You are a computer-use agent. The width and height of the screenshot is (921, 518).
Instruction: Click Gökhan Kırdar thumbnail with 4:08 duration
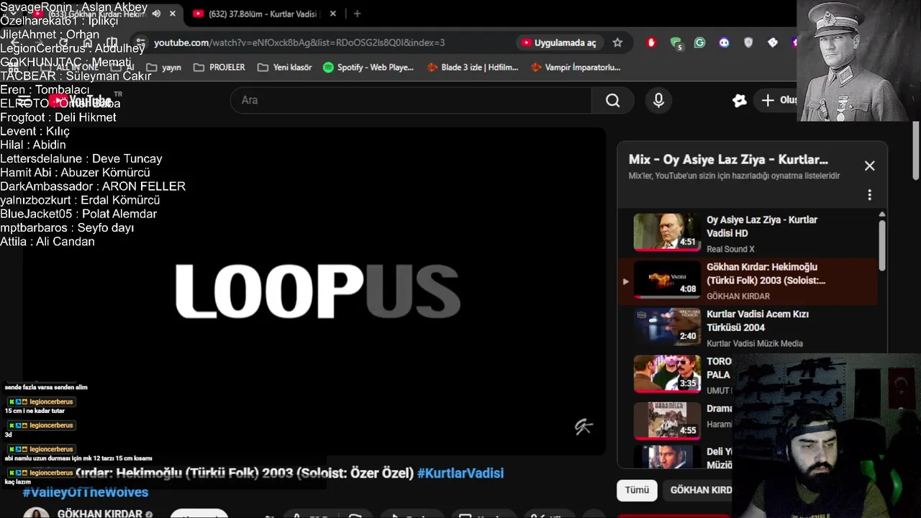point(667,279)
